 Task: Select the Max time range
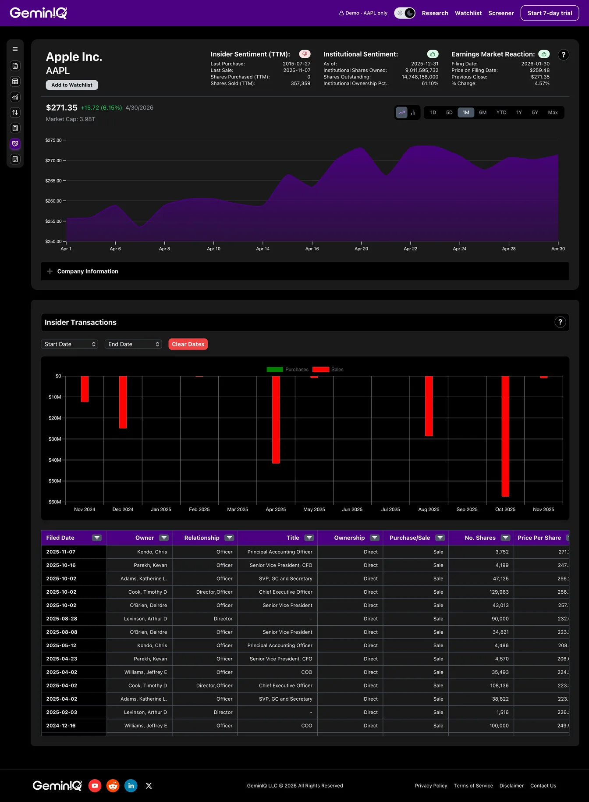tap(553, 113)
